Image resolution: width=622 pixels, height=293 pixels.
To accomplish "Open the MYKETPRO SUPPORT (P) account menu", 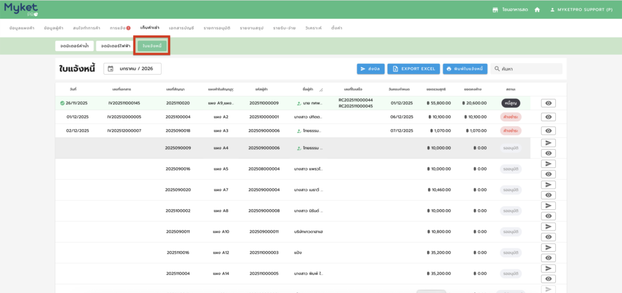I will pyautogui.click(x=581, y=10).
